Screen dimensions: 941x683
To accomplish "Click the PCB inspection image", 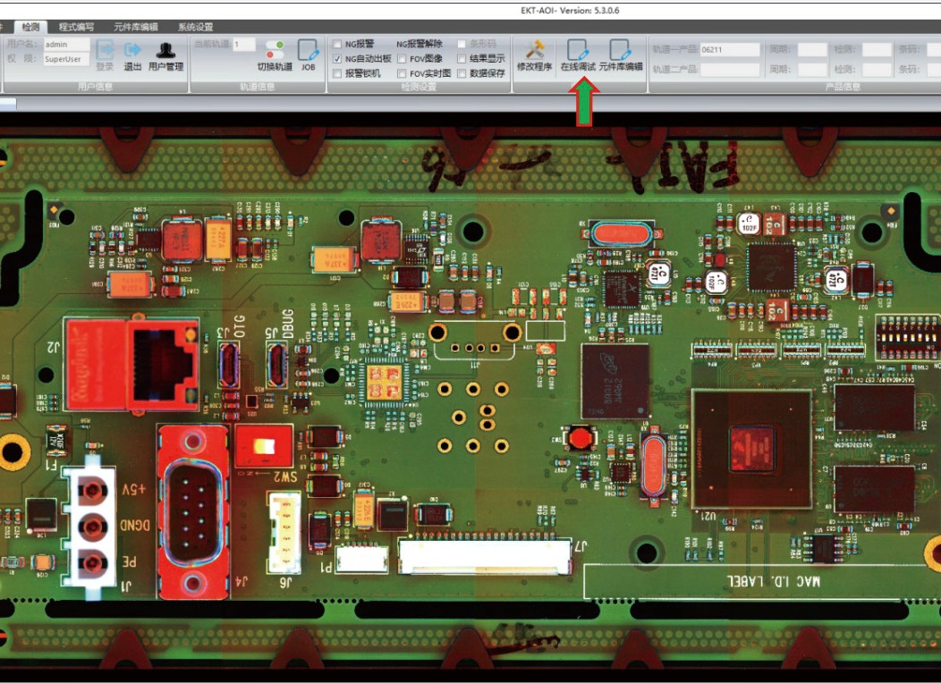I will [470, 396].
